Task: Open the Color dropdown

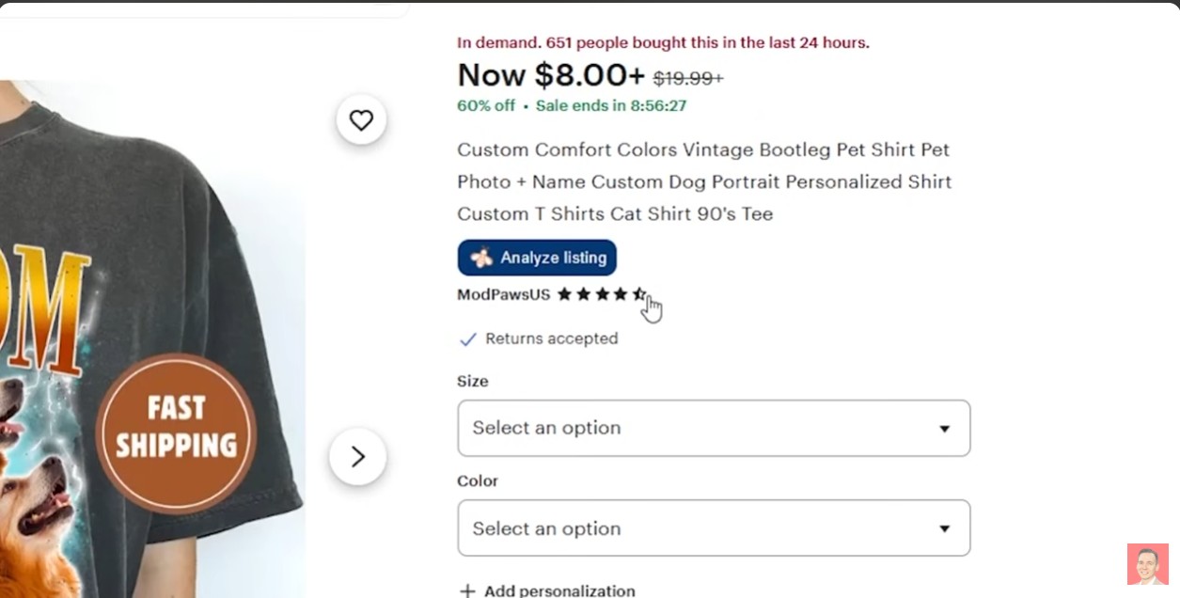Action: (x=714, y=528)
